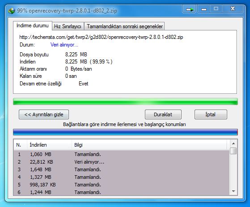This screenshot has height=207, width=250.
Task: Click the Bilgi column header
Action: [149, 145]
